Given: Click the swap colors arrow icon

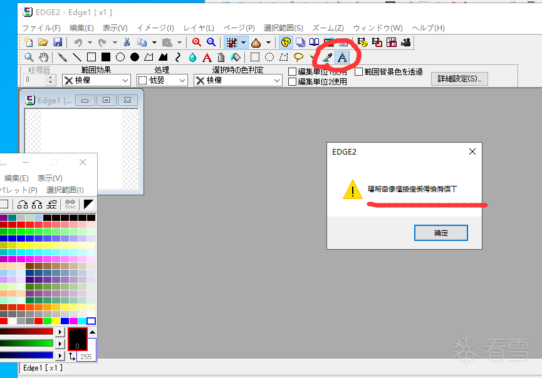Looking at the screenshot, I should pos(72,356).
